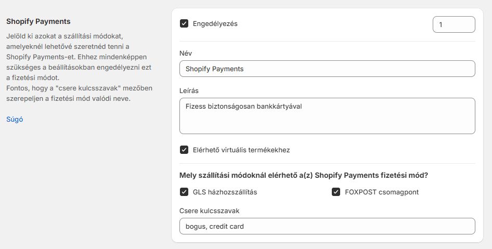Click the Leírás field label
492x249 pixels.
189,91
